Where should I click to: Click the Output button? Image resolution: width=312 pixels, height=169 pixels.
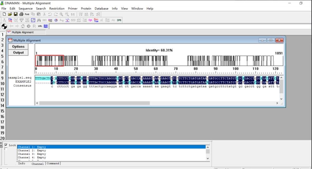click(18, 52)
